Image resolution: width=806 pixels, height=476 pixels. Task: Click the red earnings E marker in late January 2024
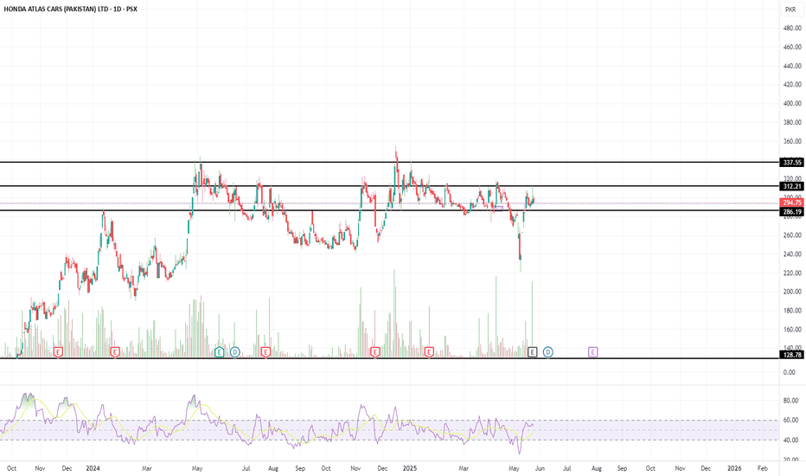115,352
